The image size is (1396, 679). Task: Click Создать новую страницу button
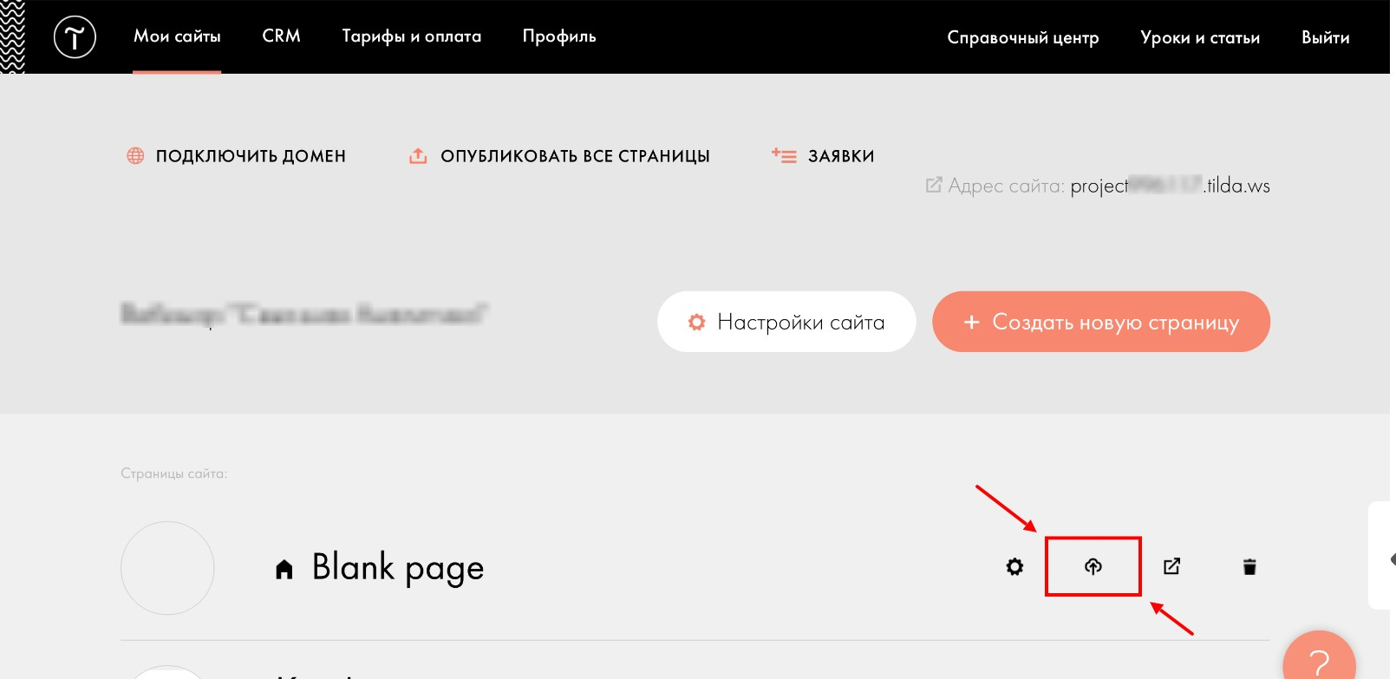(1101, 322)
